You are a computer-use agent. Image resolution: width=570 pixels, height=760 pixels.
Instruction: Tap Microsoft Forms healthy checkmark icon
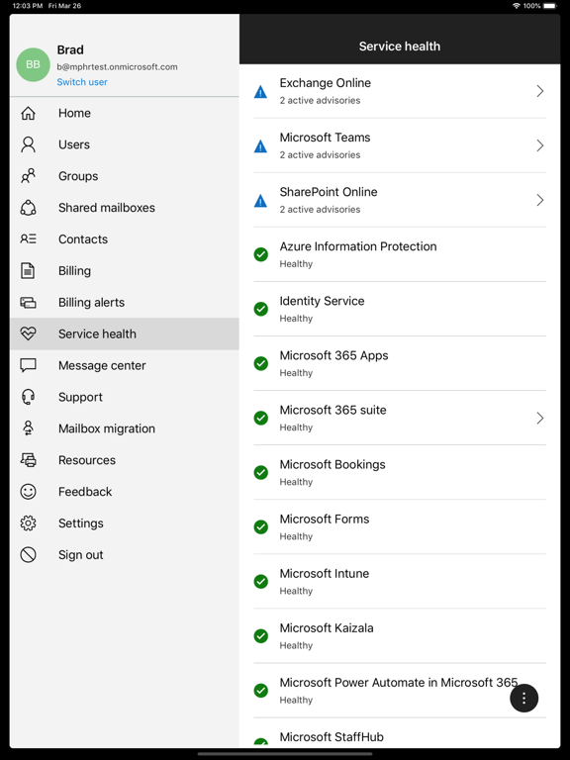point(261,526)
